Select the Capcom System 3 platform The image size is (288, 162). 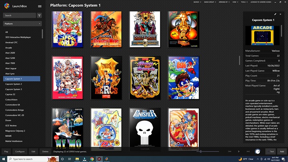coord(22,89)
